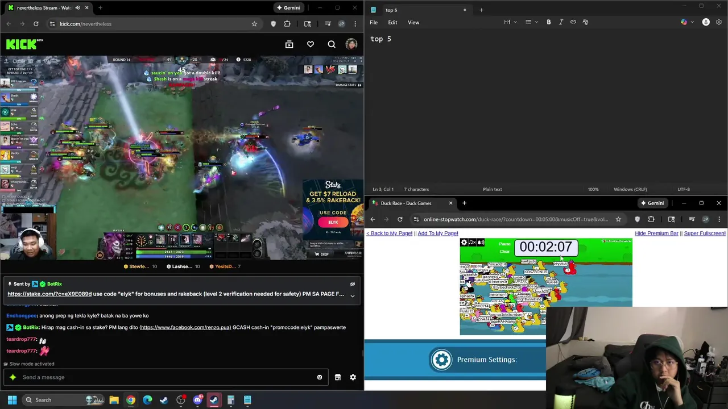
Task: Open extensions puzzle icon in Kick Chrome window
Action: pos(287,24)
